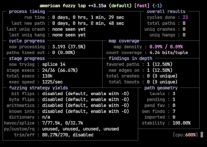Click levels value '3'
This screenshot has width=207, height=147.
pos(174,94)
